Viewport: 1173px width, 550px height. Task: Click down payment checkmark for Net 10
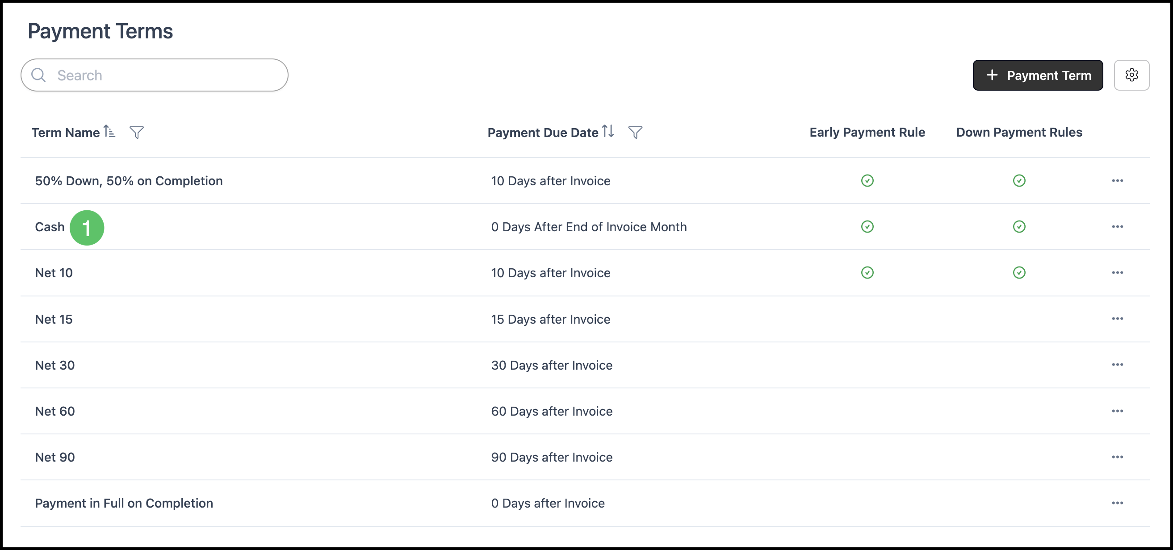coord(1018,272)
